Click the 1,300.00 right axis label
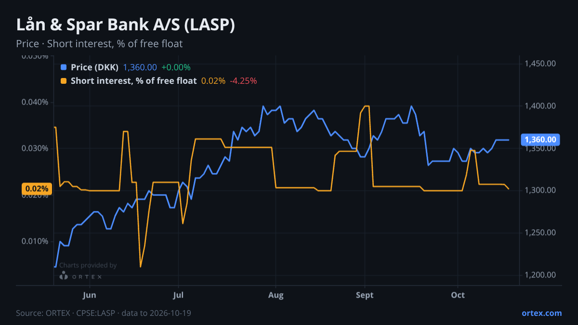578x325 pixels. (540, 191)
